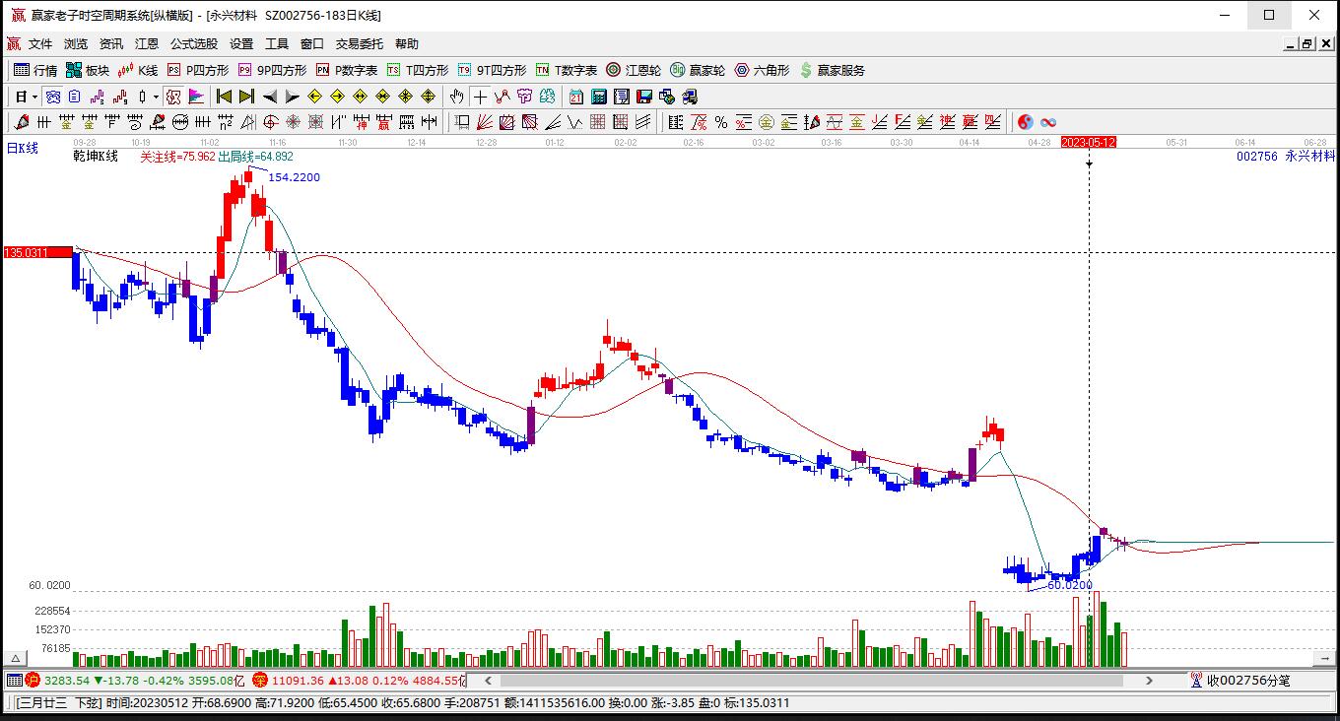This screenshot has height=721, width=1340.
Task: Open the calendar date icon
Action: pyautogui.click(x=576, y=97)
